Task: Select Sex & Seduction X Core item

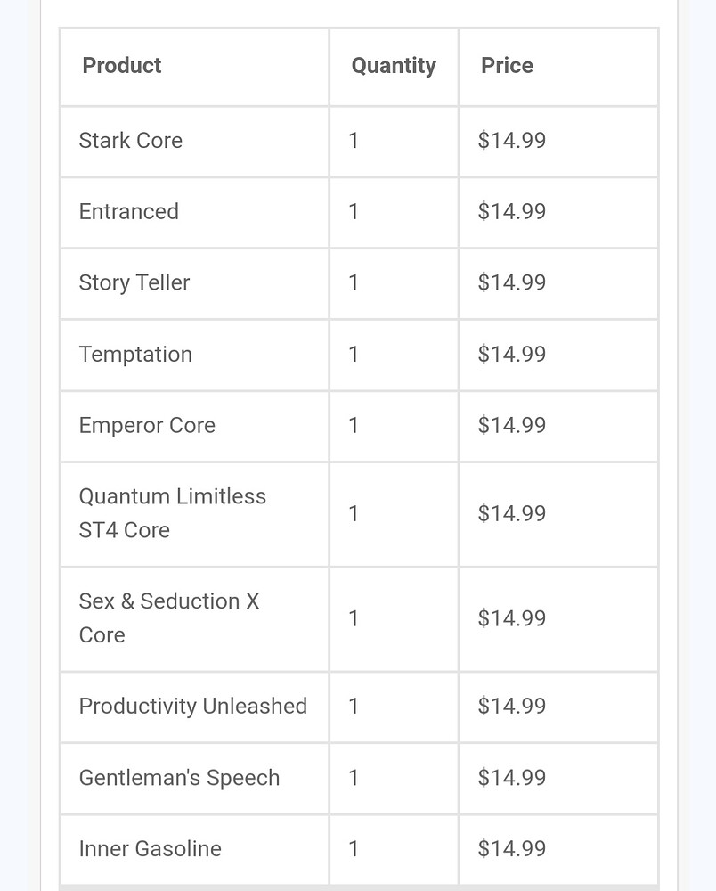Action: click(x=169, y=617)
